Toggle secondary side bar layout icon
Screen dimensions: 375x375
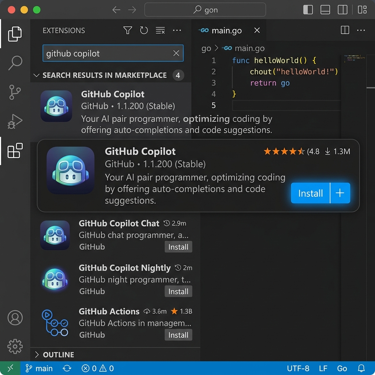click(342, 10)
